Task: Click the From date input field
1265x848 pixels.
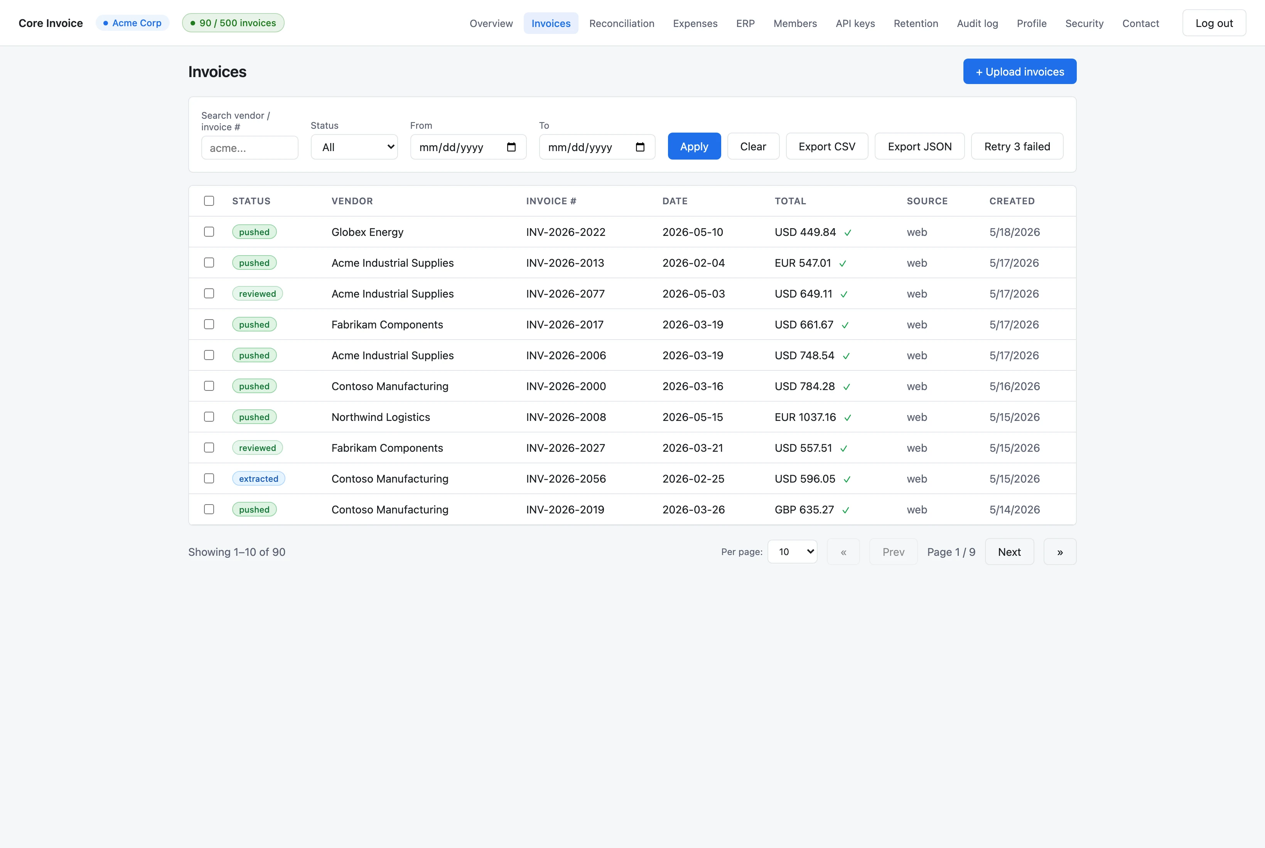Action: (468, 147)
